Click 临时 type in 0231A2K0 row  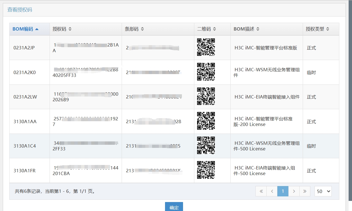[311, 72]
